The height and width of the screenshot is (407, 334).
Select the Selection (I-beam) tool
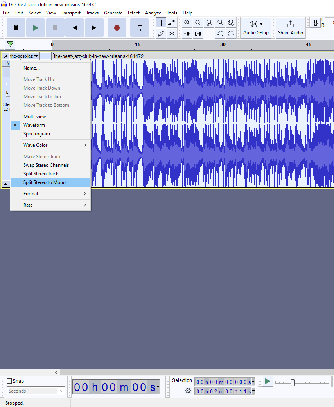(x=161, y=23)
